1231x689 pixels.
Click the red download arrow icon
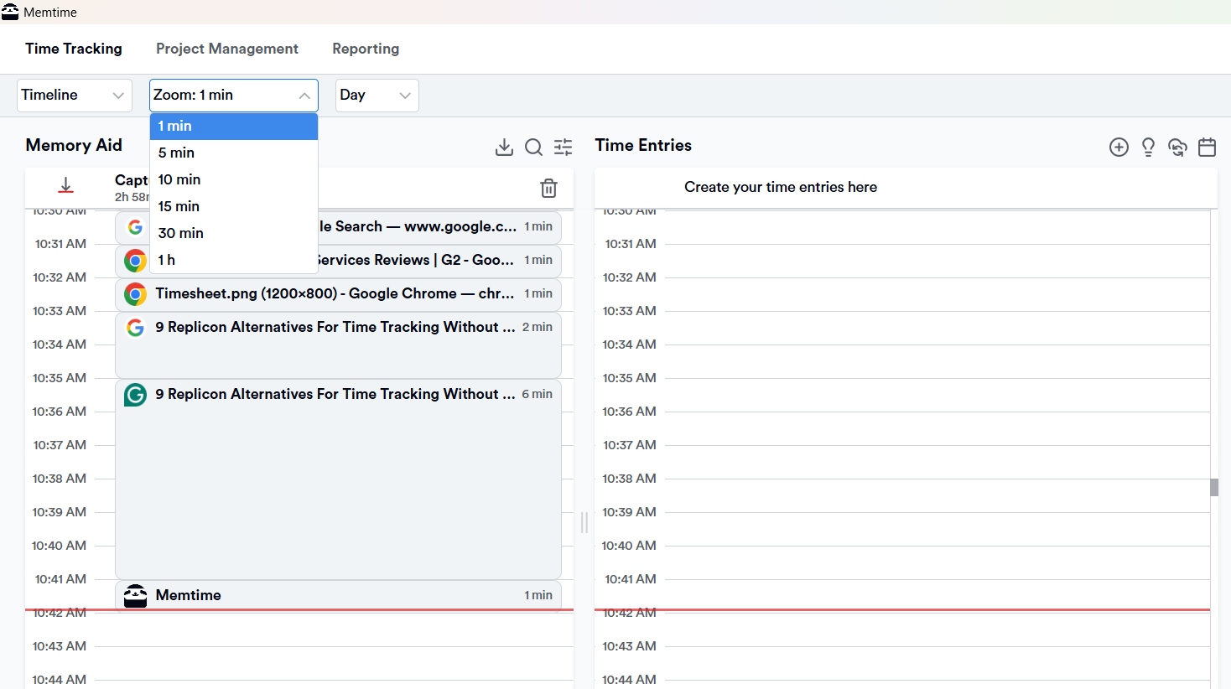point(65,186)
